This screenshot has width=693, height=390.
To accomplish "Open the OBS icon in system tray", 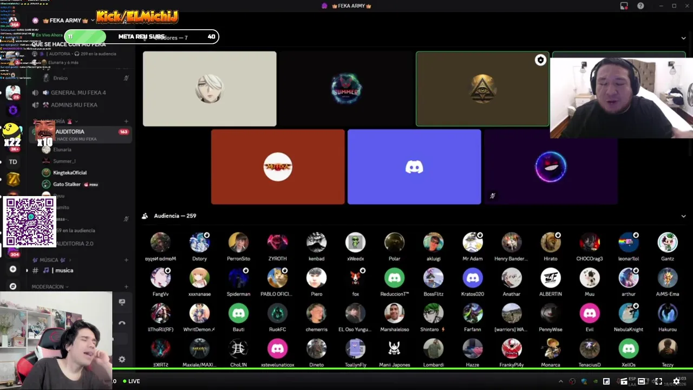I will pyautogui.click(x=572, y=381).
